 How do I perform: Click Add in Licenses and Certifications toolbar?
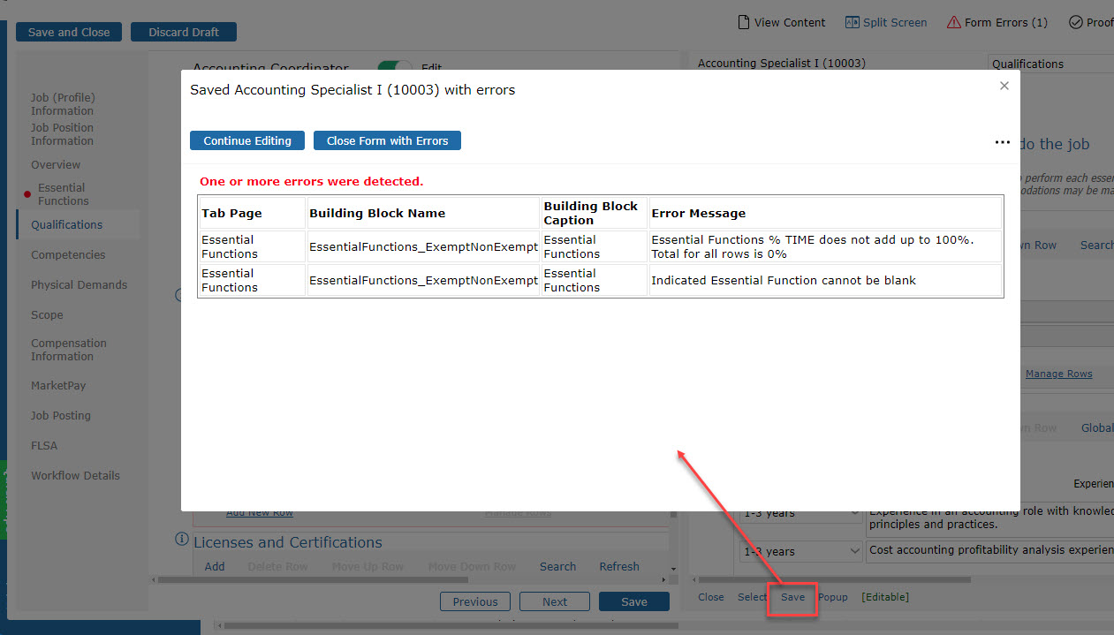[x=215, y=566]
